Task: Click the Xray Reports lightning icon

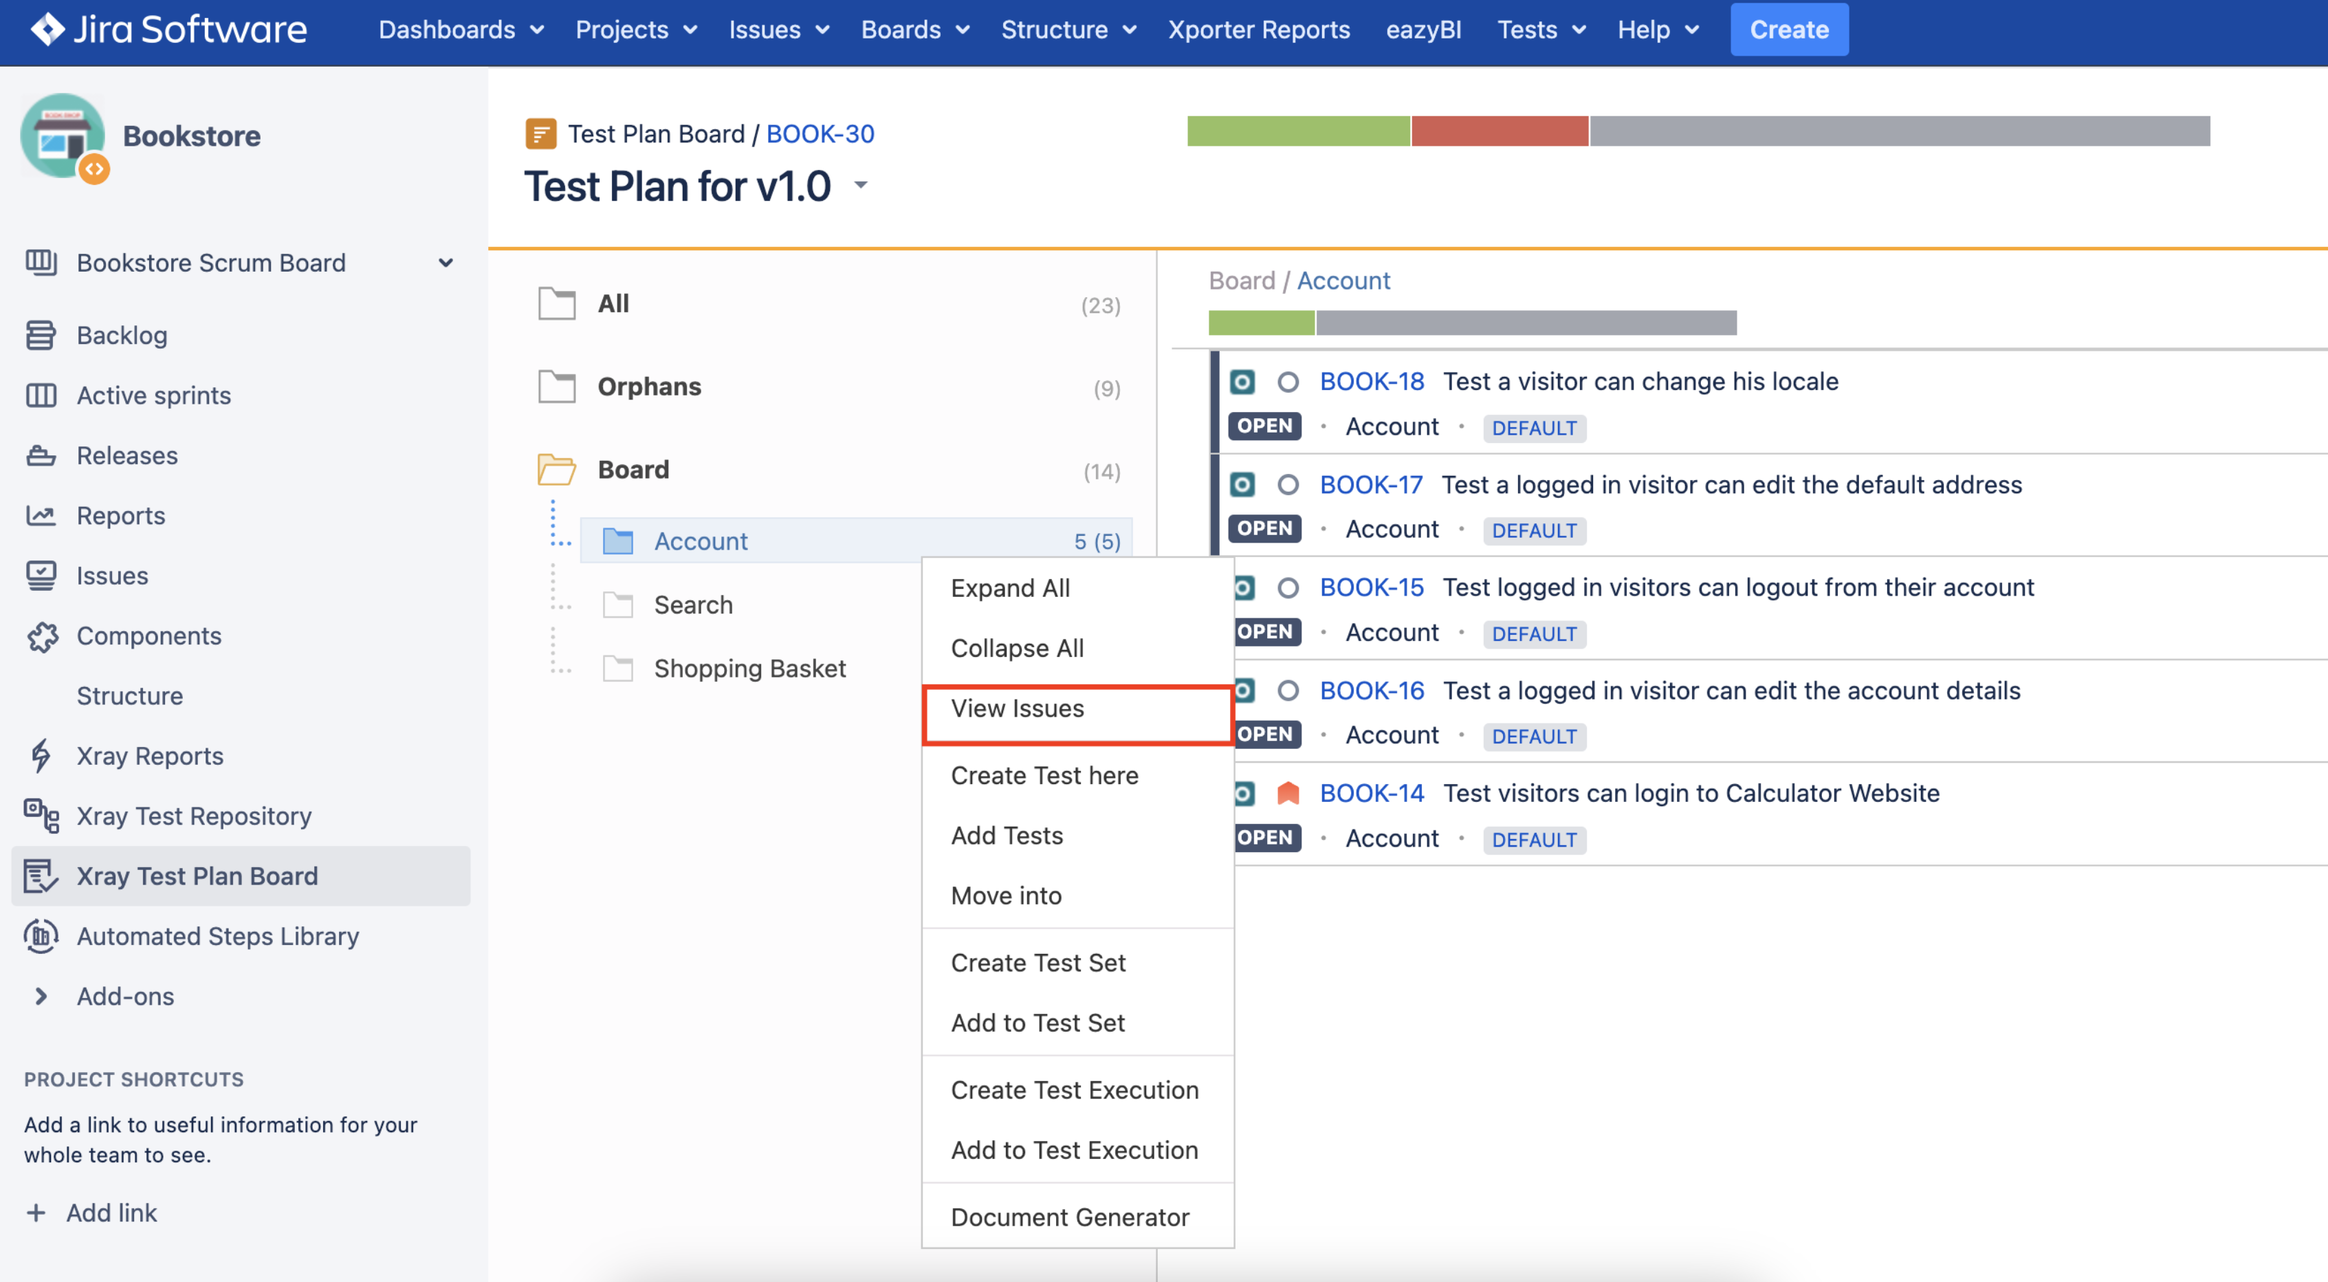Action: pos(41,756)
